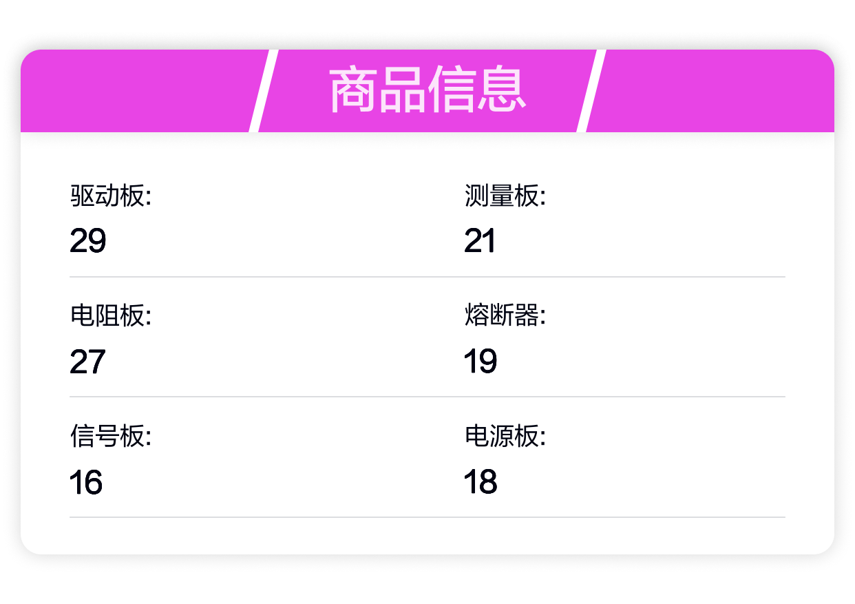Click the right white slash in header
Viewport: 855px width, 604px height.
click(x=591, y=91)
